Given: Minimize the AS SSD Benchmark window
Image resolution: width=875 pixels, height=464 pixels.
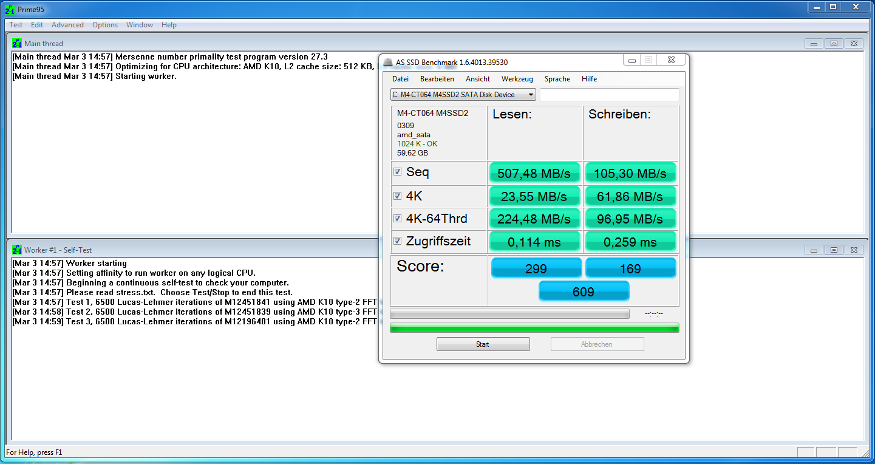Looking at the screenshot, I should pyautogui.click(x=632, y=60).
